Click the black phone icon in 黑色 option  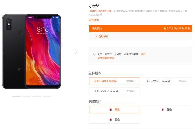(111, 110)
